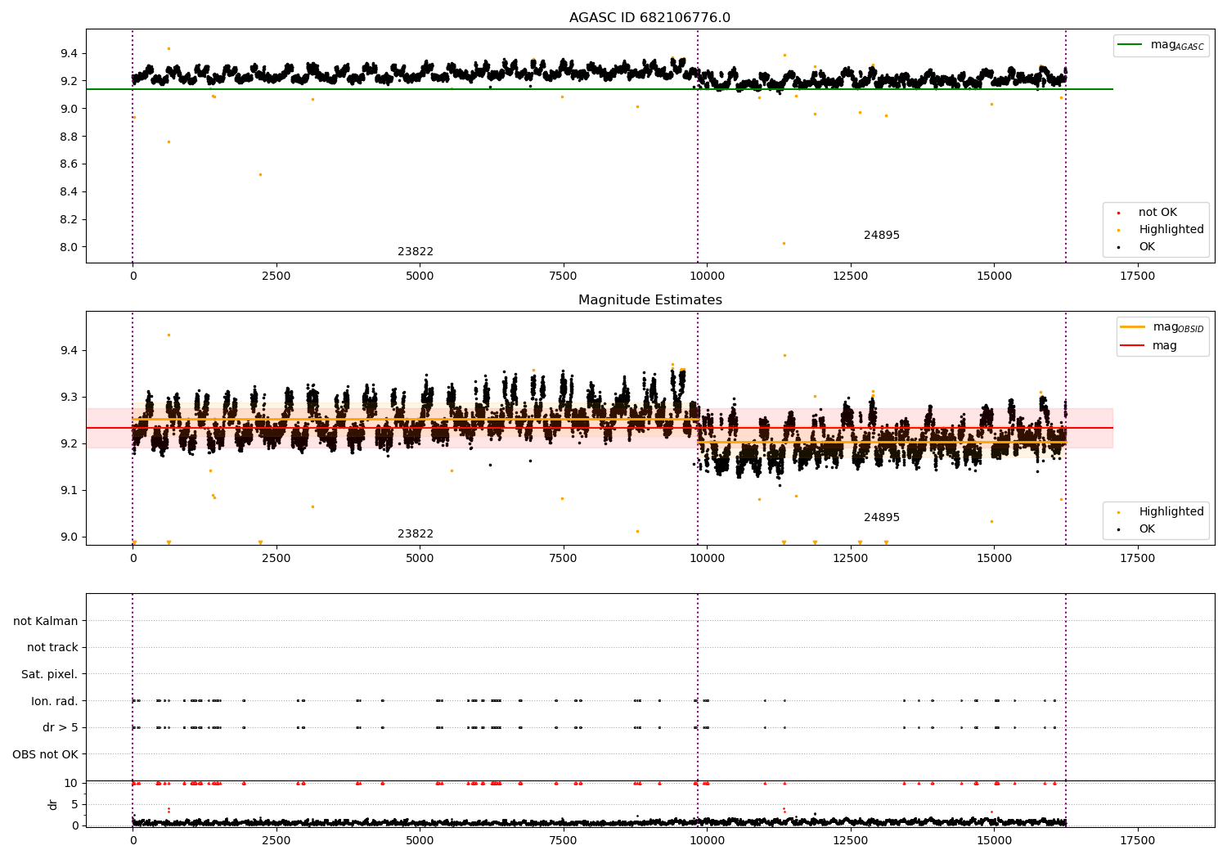Click the plot title 'AGASC ID 682106776.0'

pyautogui.click(x=649, y=18)
